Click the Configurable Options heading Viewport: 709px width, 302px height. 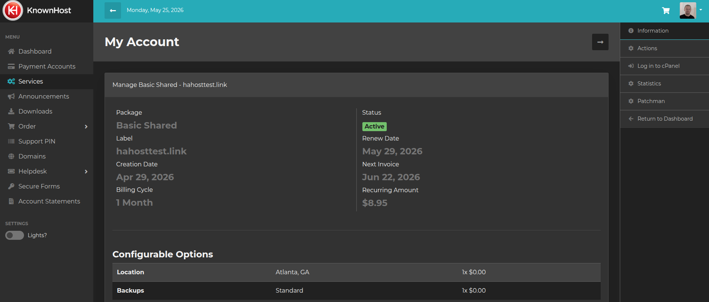click(x=163, y=254)
